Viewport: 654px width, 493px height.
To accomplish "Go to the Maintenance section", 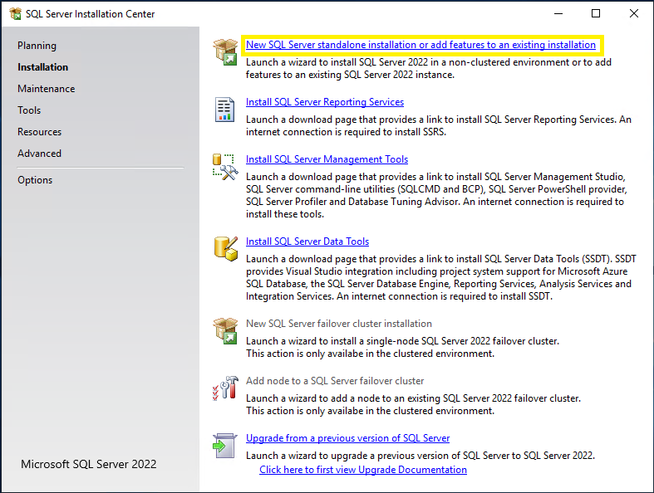I will [x=47, y=89].
